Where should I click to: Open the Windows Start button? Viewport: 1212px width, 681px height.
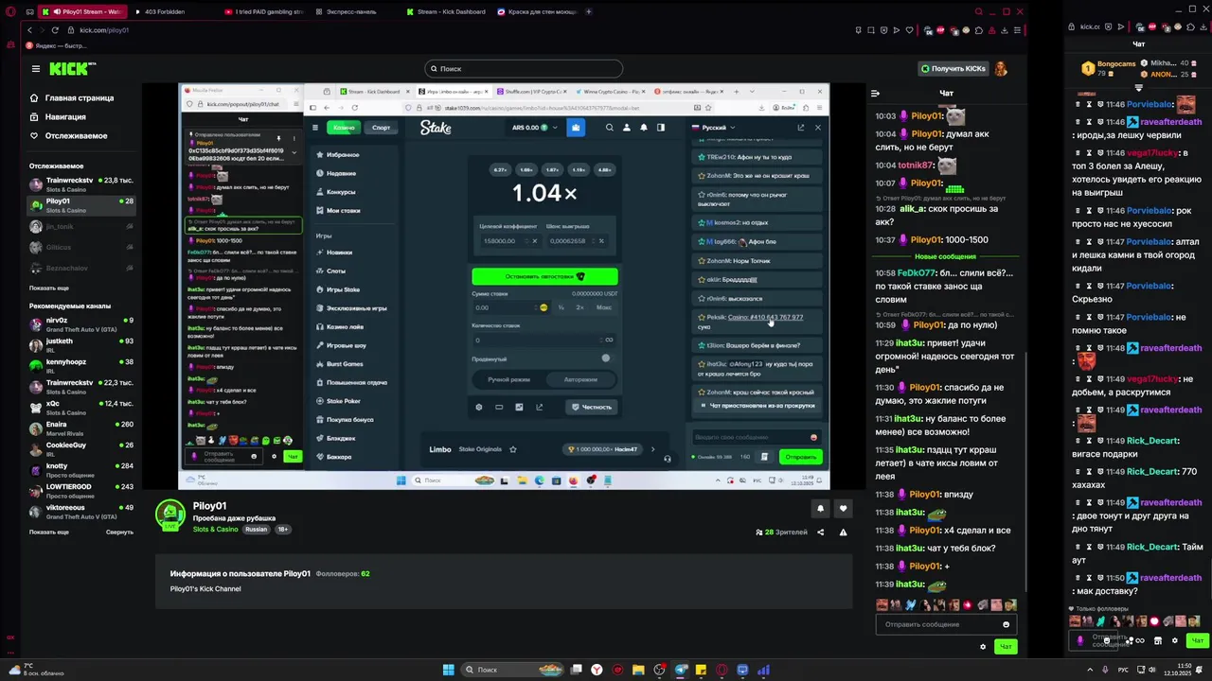tap(449, 670)
